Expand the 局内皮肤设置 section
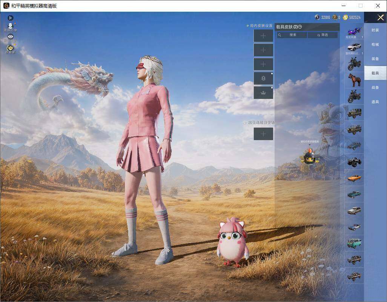 260,25
